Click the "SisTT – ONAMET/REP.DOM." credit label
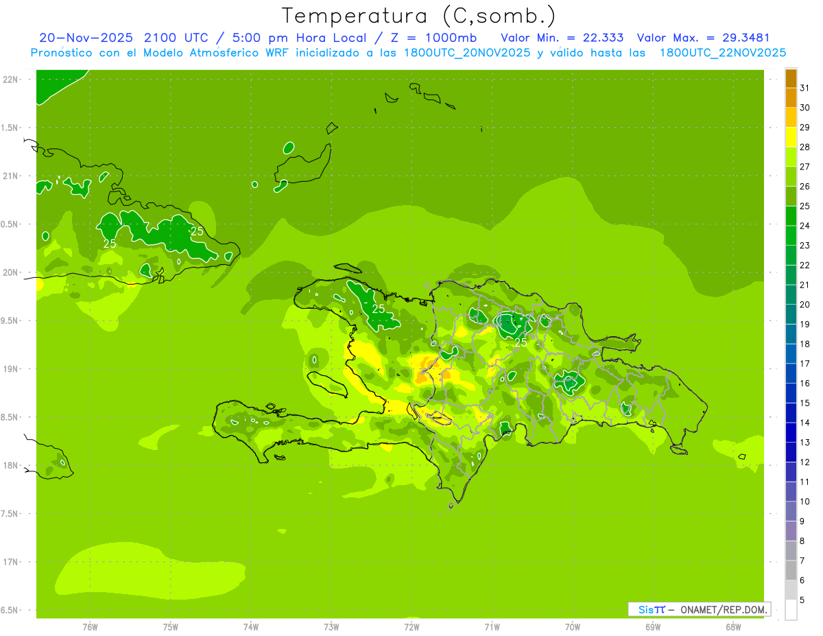Viewport: 823px width, 636px height. click(x=700, y=609)
